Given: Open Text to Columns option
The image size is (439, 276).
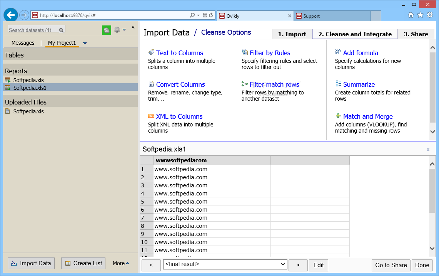Looking at the screenshot, I should pos(179,53).
